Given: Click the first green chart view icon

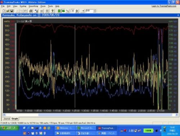Looking at the screenshot, I should 59,11.
